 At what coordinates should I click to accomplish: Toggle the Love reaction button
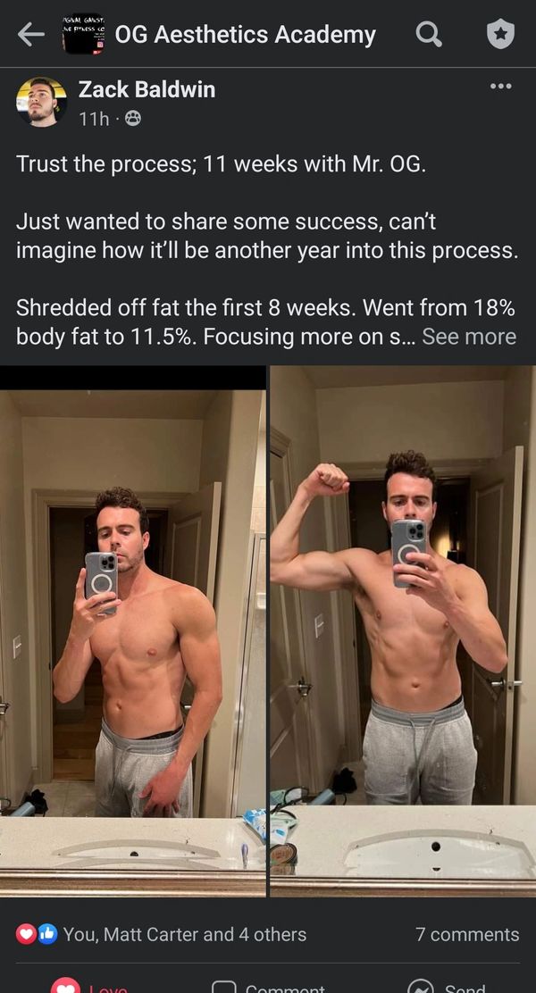tap(88, 985)
